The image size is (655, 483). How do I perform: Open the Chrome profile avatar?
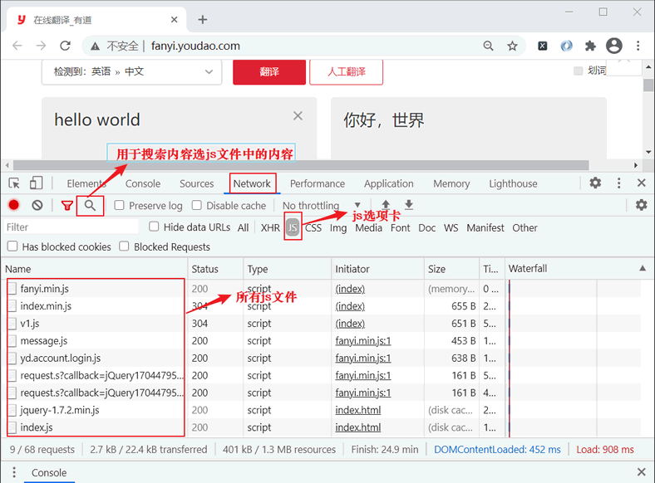[x=614, y=46]
